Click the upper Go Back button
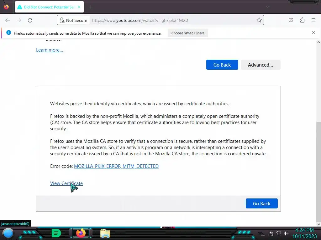This screenshot has height=240, width=321. [x=222, y=65]
